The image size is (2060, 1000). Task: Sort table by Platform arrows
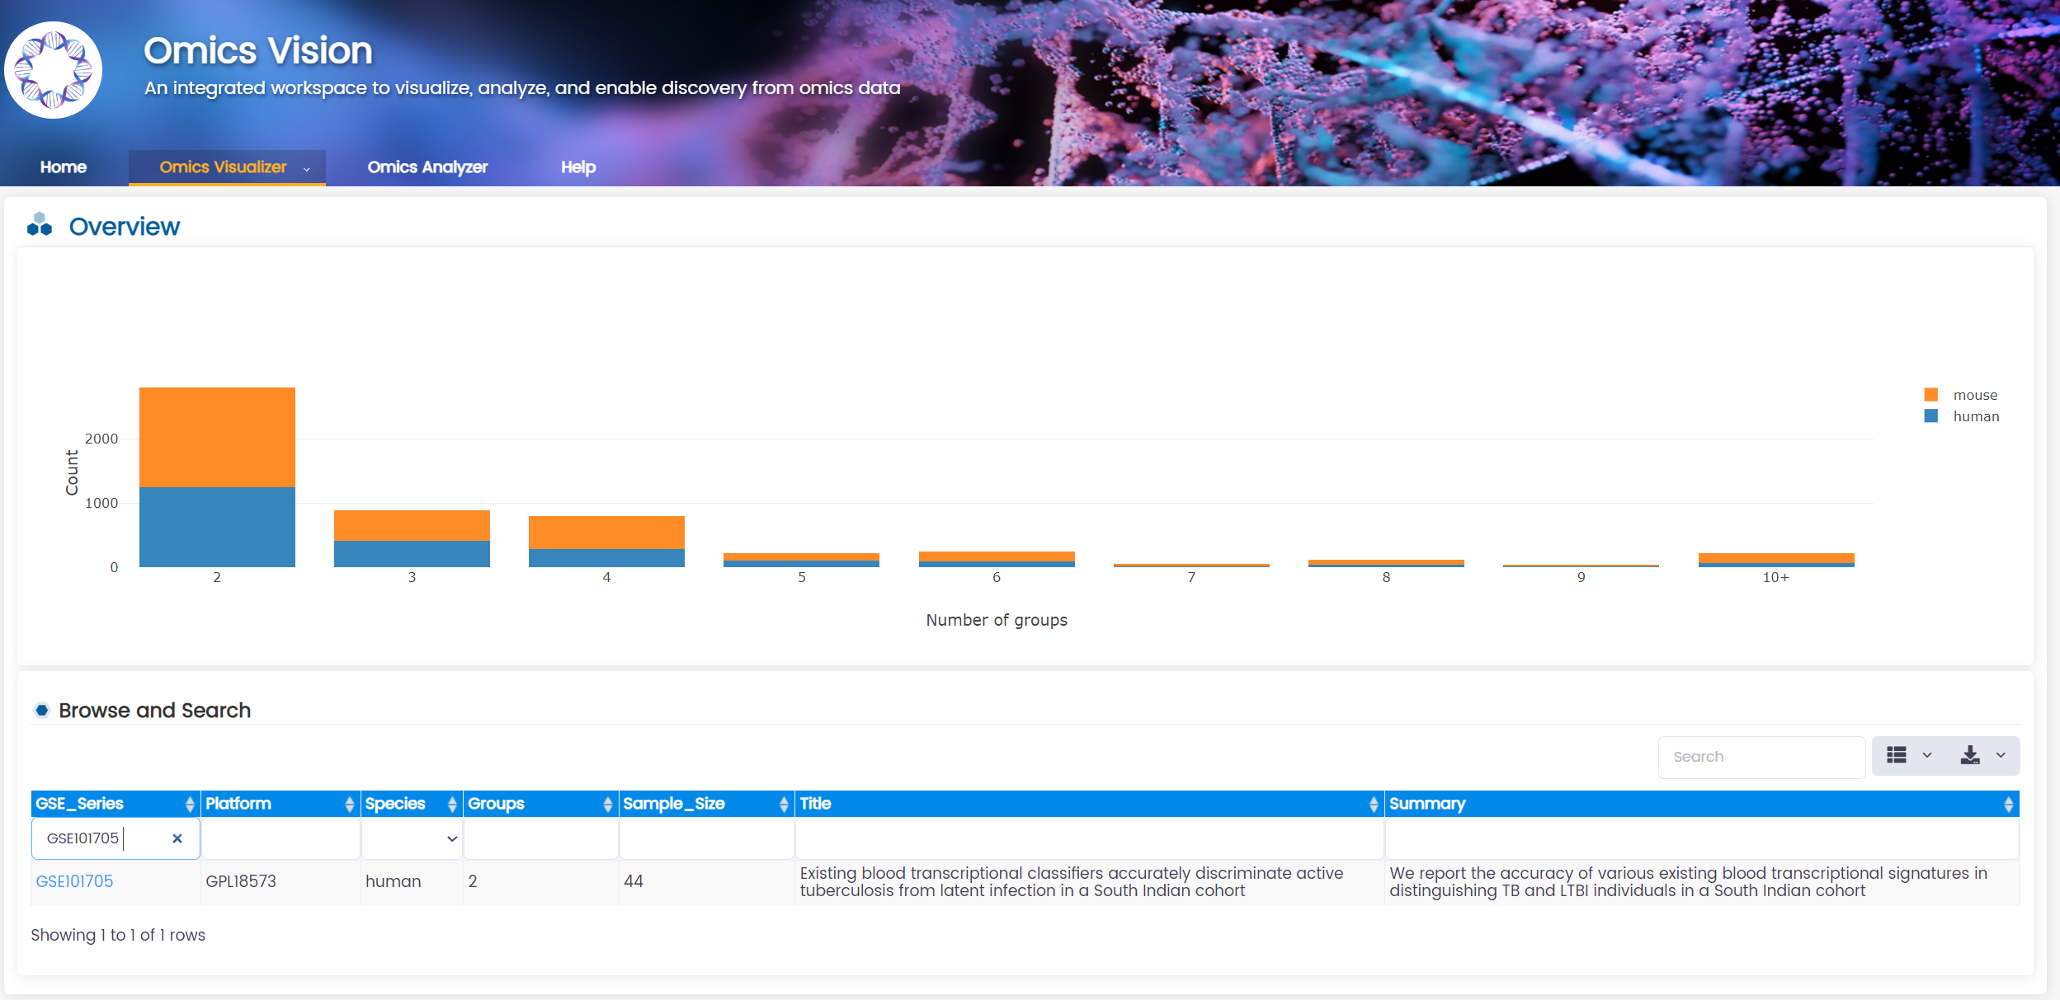tap(349, 804)
